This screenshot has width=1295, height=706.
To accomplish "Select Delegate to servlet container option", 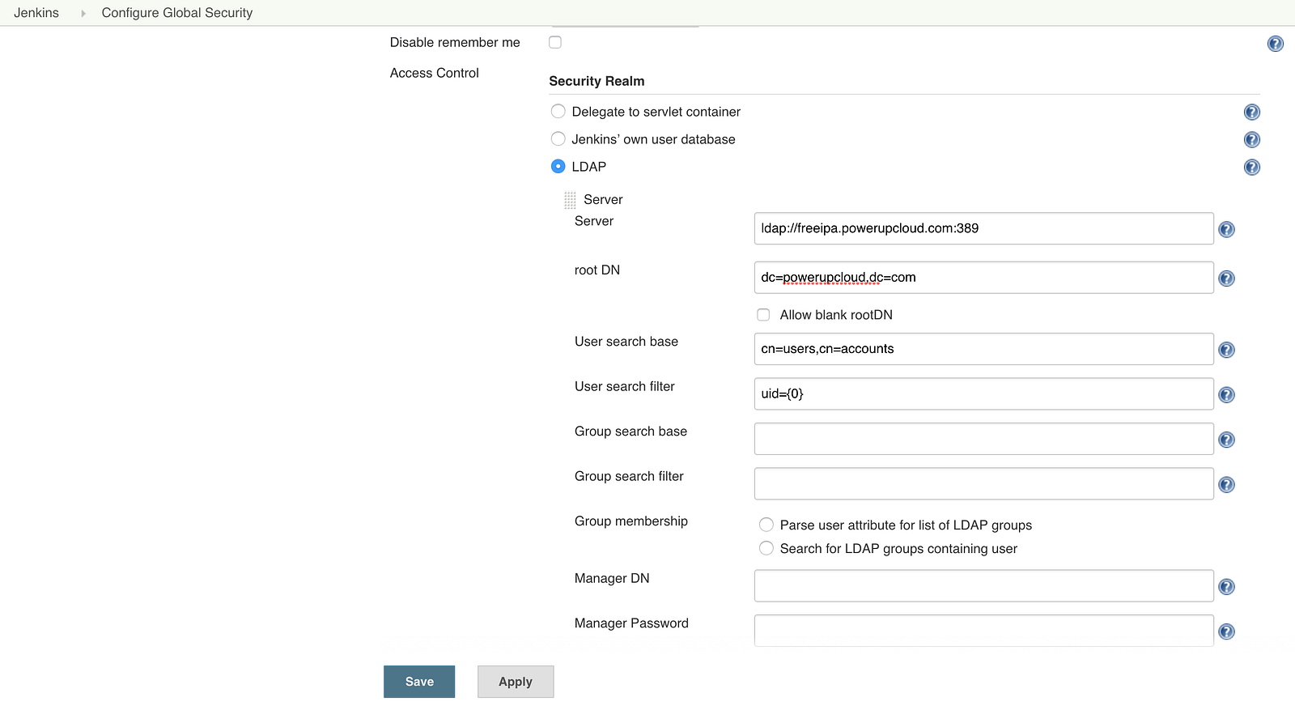I will [558, 112].
